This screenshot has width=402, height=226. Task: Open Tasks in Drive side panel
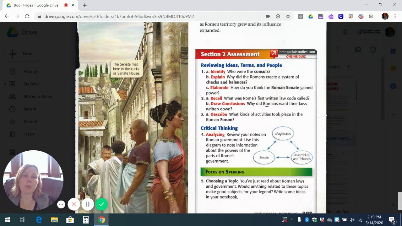tap(393, 86)
